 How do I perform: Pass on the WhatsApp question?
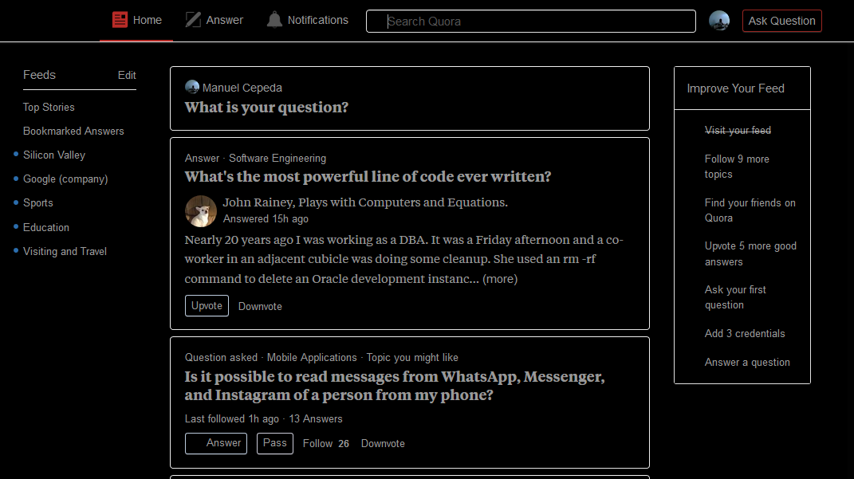tap(274, 443)
